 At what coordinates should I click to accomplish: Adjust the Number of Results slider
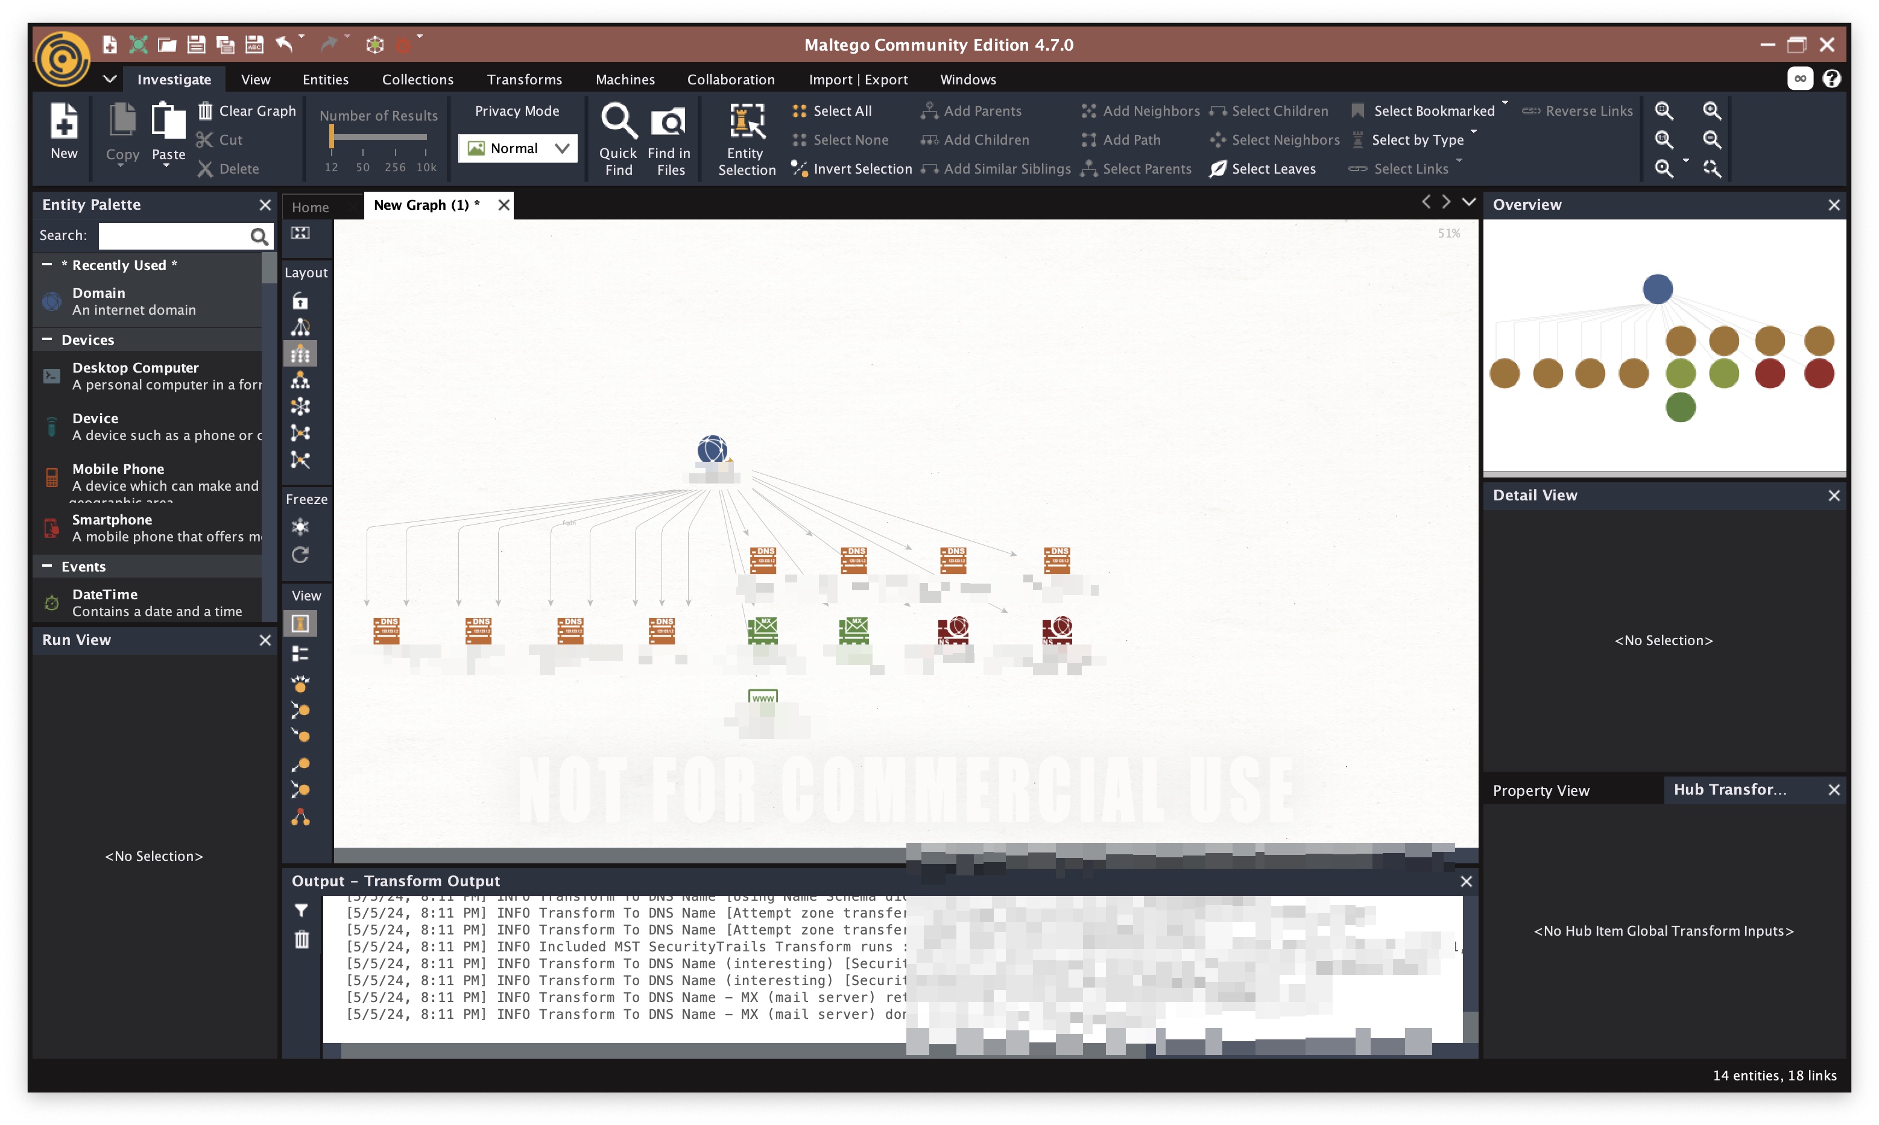coord(332,136)
